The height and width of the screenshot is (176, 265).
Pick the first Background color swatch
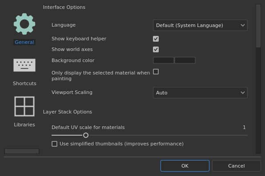164,60
